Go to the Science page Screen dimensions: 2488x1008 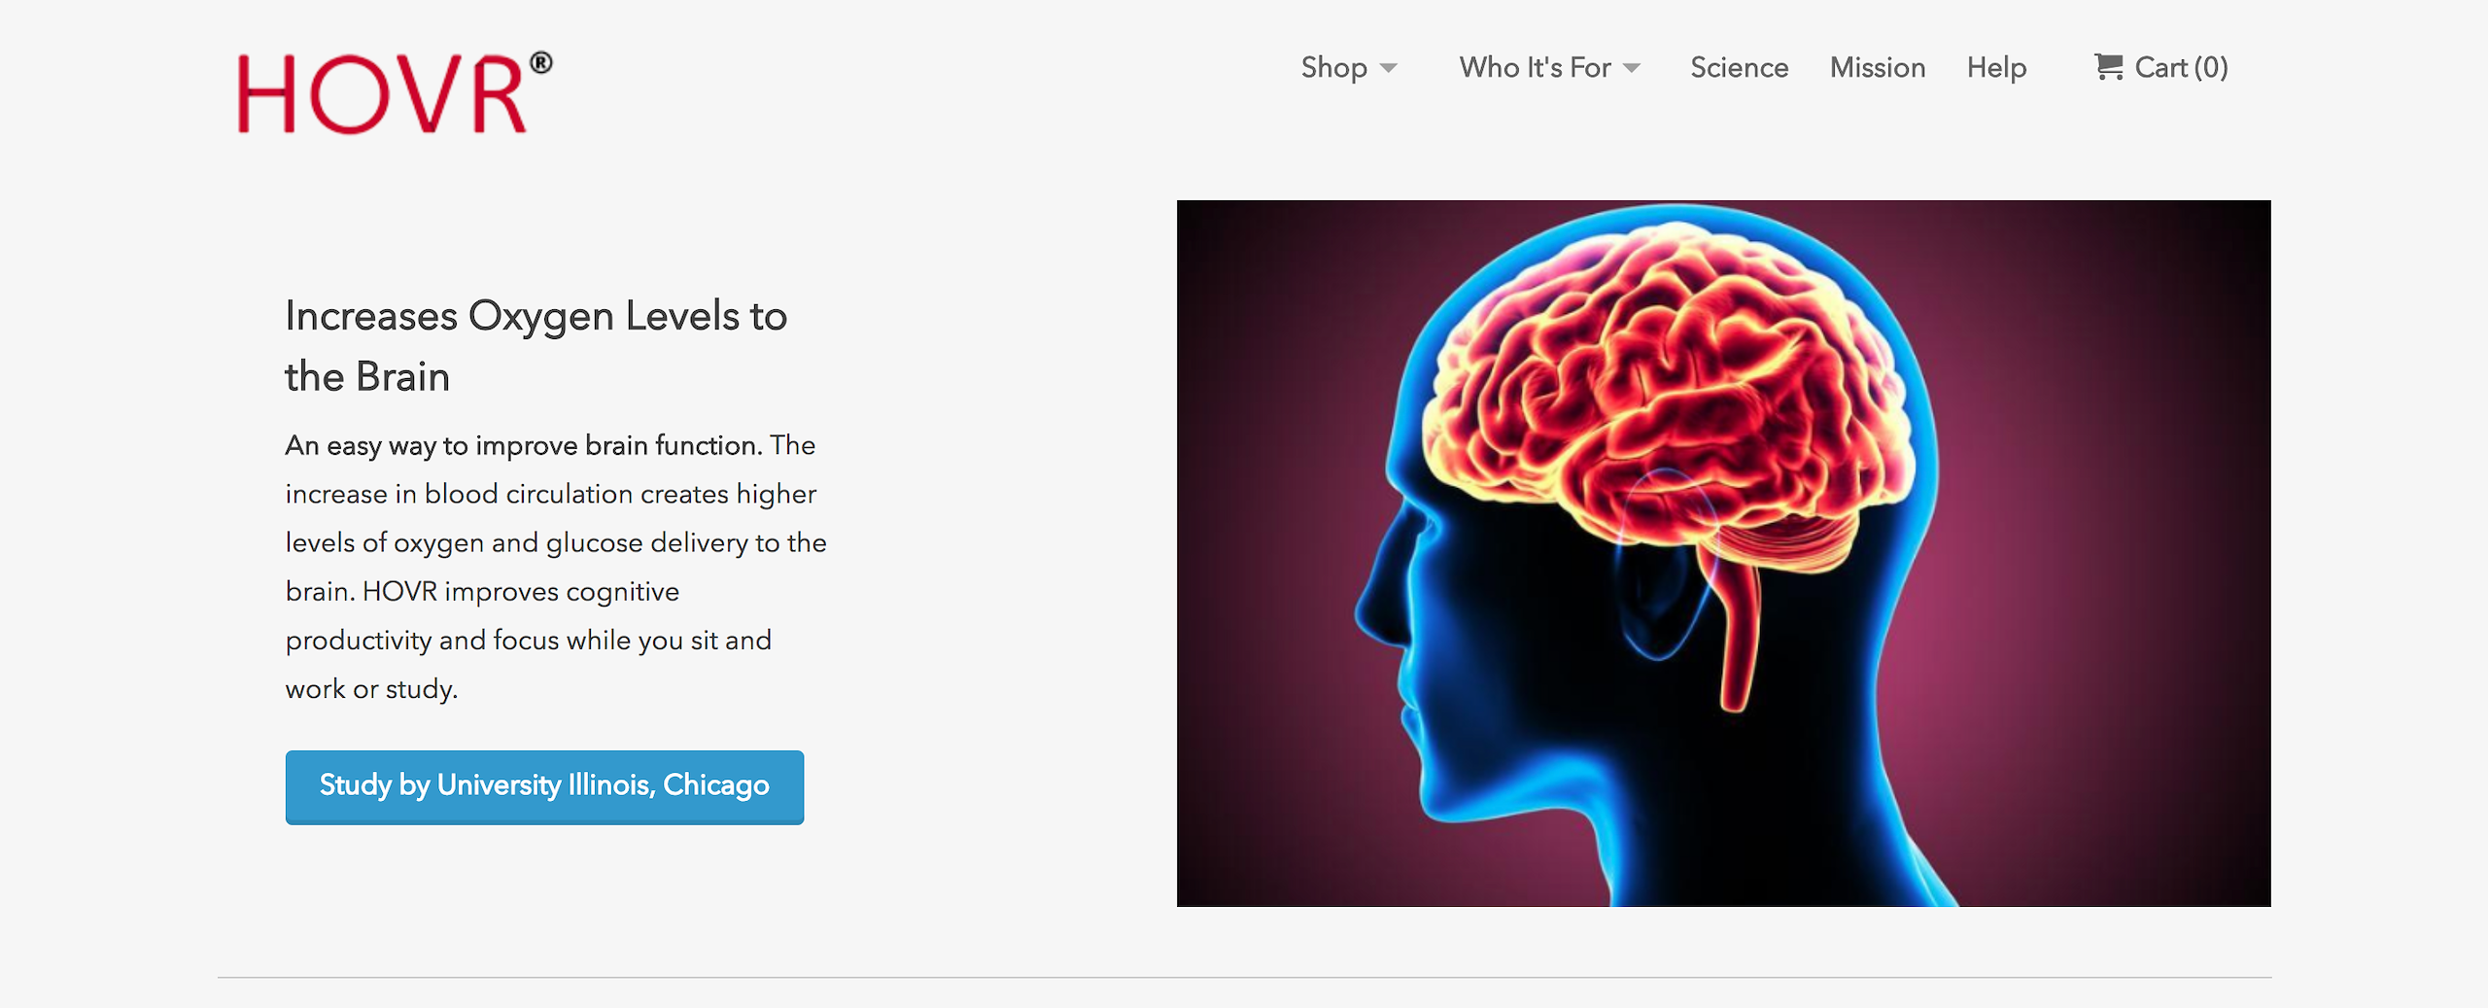1740,67
